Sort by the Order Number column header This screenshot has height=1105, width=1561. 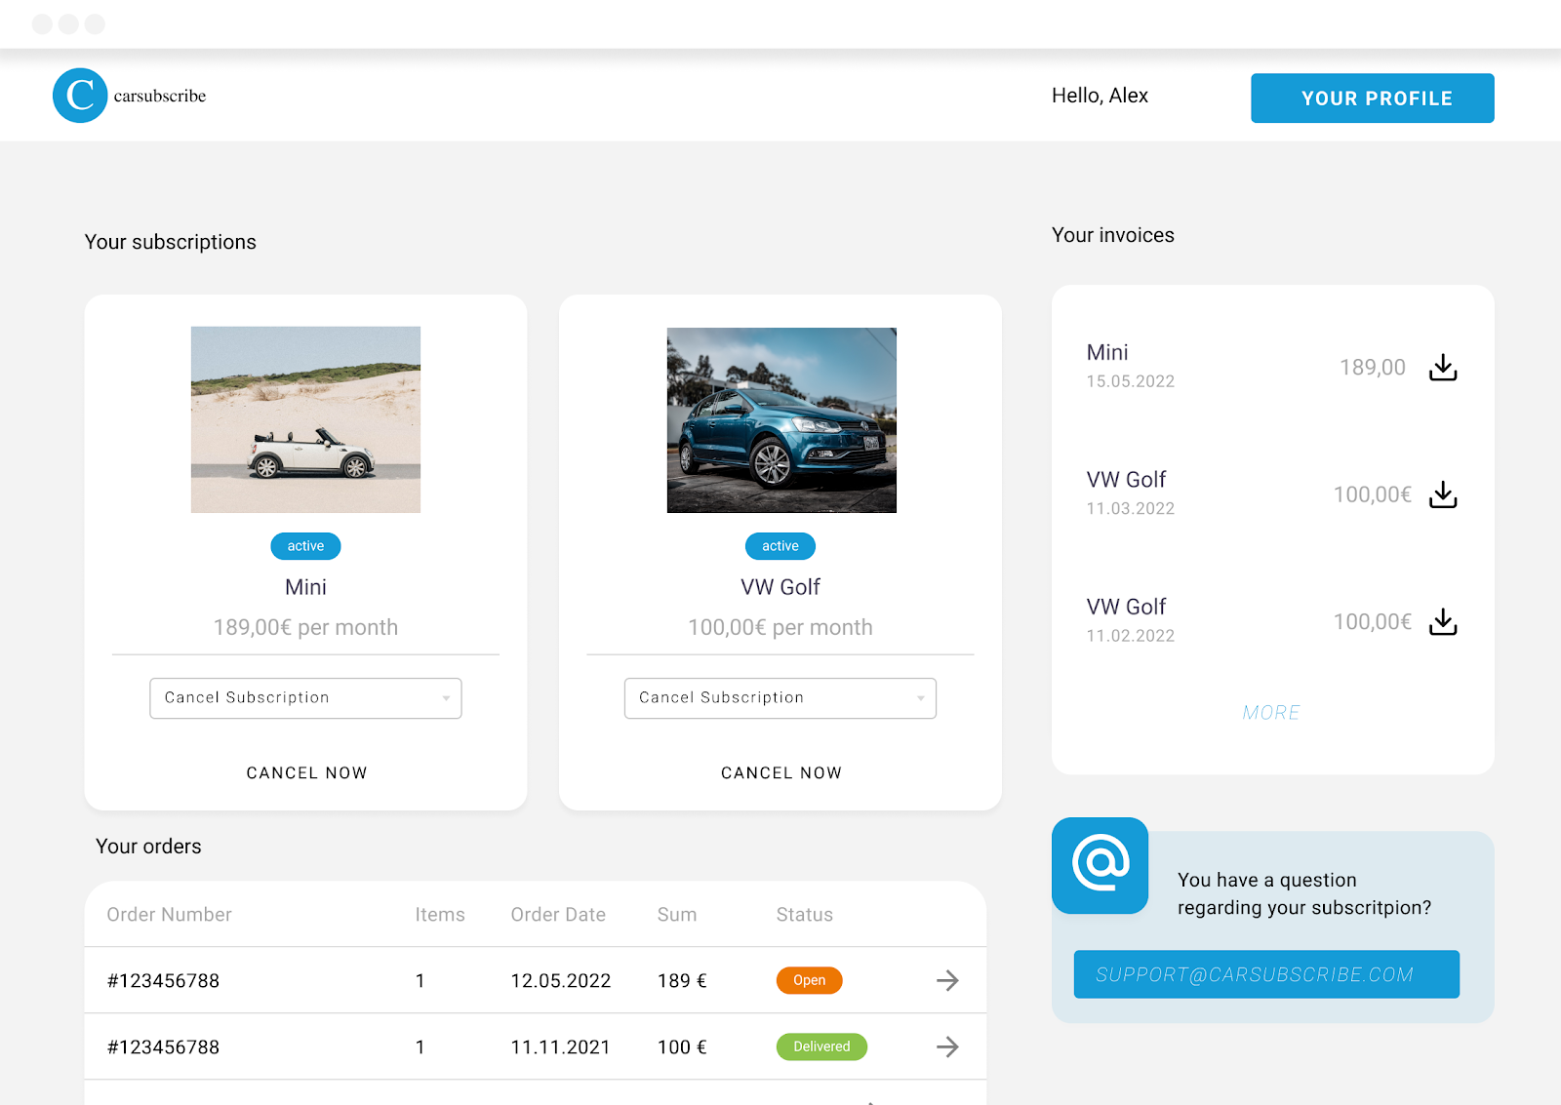tap(170, 915)
